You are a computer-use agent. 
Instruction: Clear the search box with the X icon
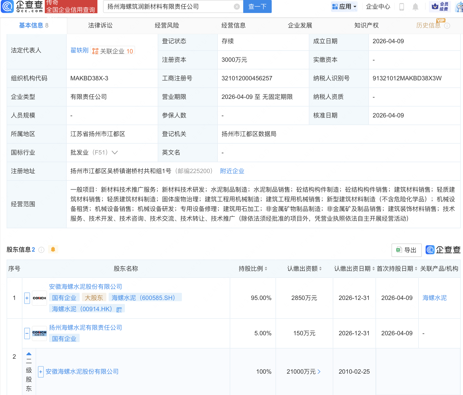(x=237, y=7)
